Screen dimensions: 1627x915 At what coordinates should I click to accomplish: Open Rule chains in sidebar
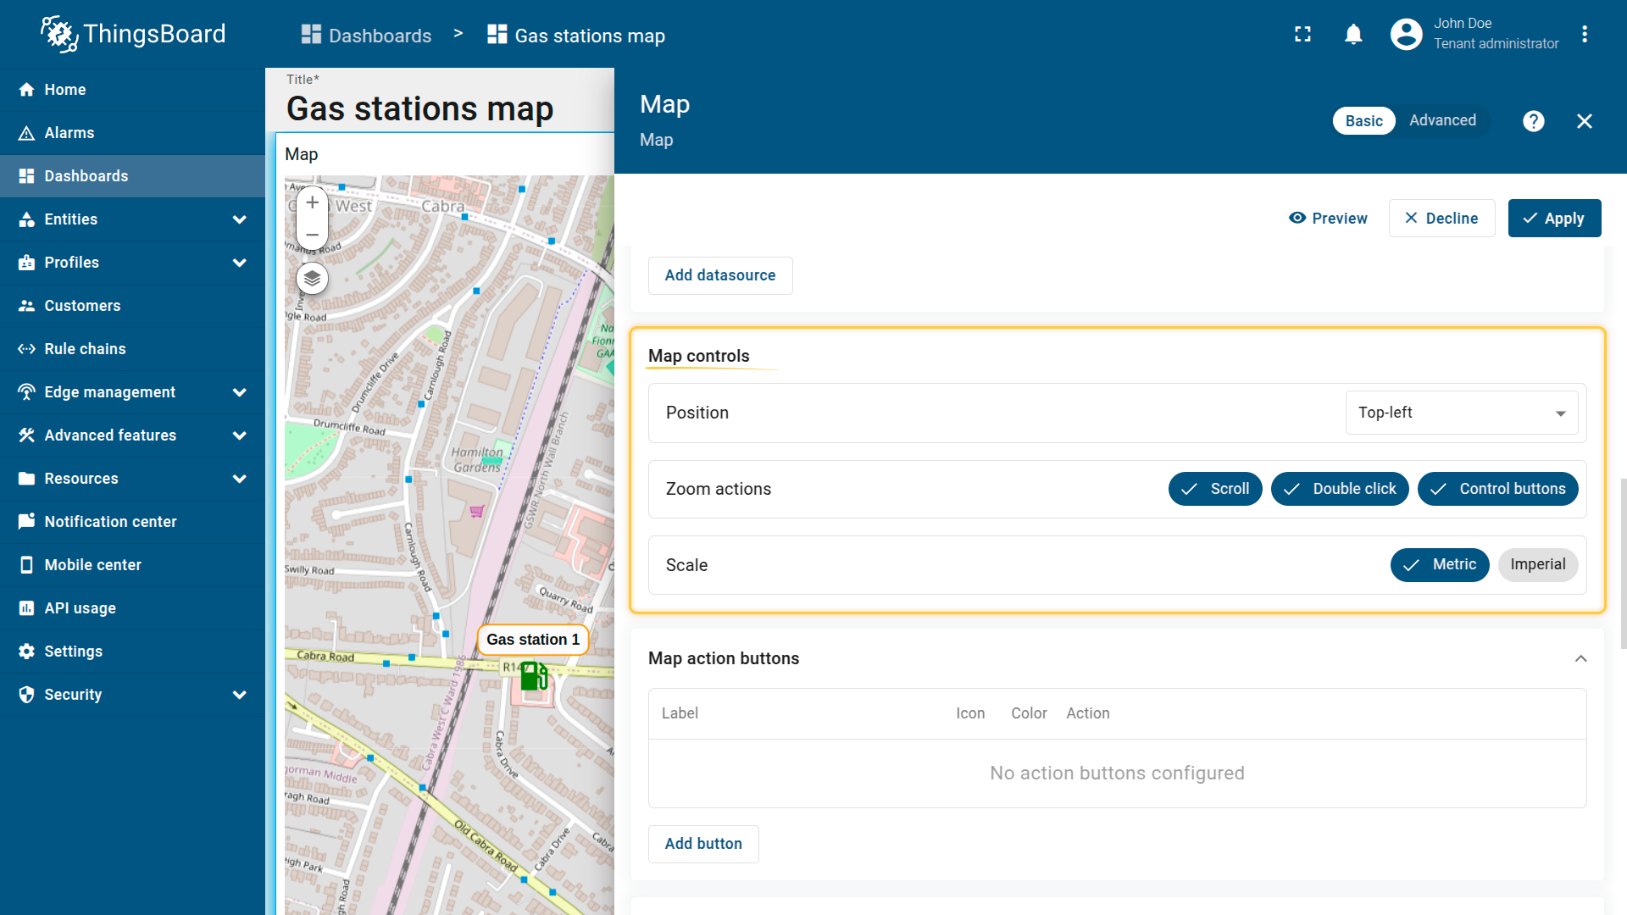[x=85, y=349]
